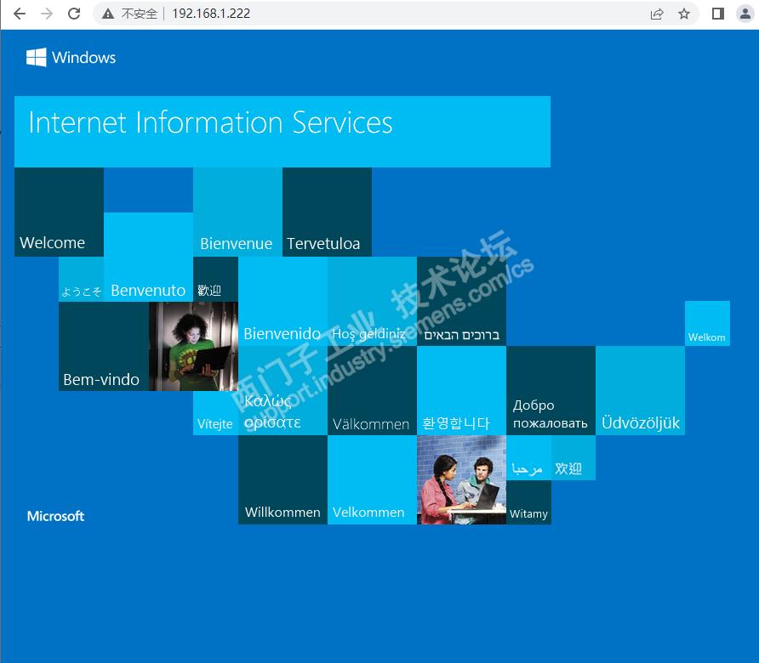
Task: Click the Hoş geldiniz tile
Action: [372, 301]
